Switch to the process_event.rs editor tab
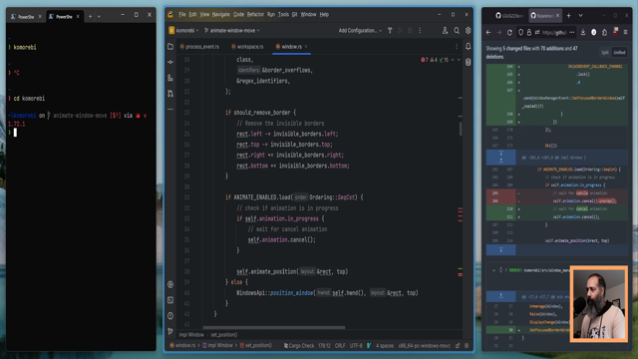The image size is (638, 359). 199,47
